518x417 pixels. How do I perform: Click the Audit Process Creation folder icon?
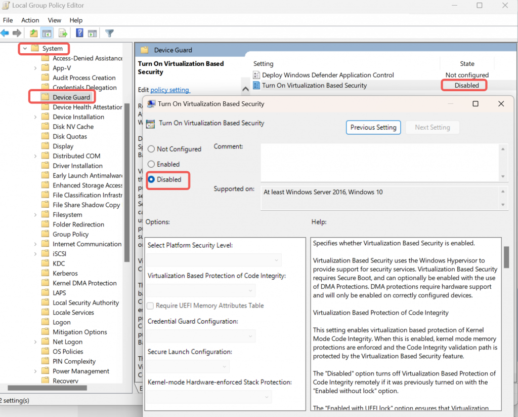45,78
